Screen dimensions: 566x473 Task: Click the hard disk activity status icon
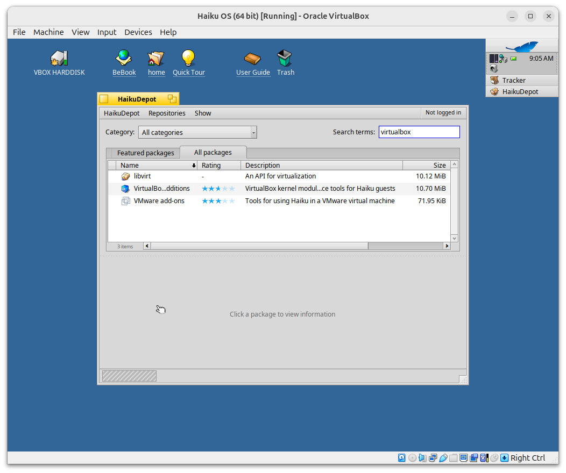401,458
